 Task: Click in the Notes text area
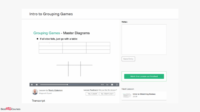tap(144, 39)
